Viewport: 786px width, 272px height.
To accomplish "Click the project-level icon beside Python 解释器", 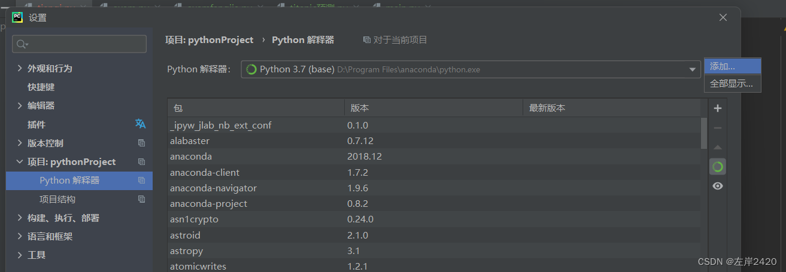I will (x=142, y=180).
